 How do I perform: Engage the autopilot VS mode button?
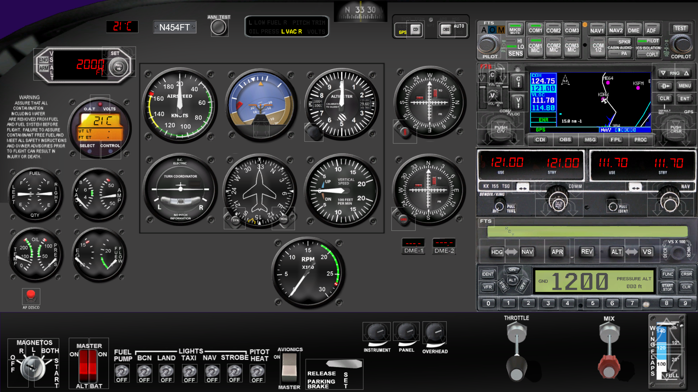647,252
